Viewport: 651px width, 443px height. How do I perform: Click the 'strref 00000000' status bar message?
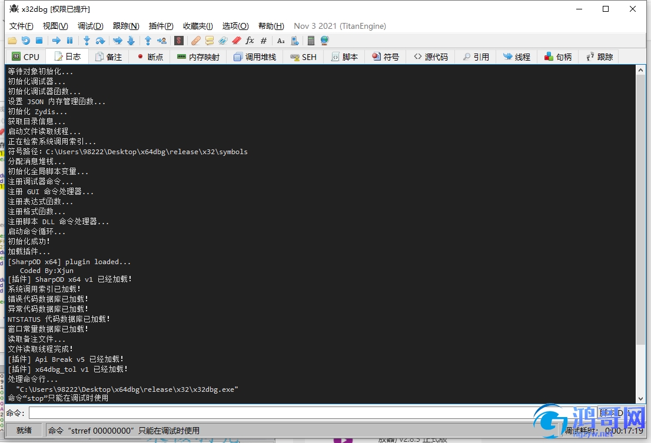tap(124, 431)
